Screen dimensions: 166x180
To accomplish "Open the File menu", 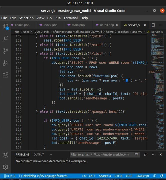I will tap(4, 18).
